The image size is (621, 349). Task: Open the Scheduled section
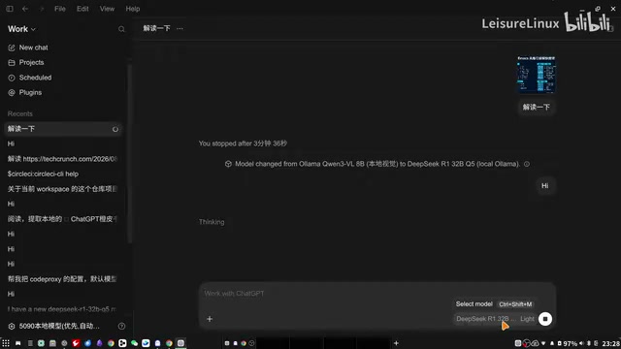coord(29,78)
